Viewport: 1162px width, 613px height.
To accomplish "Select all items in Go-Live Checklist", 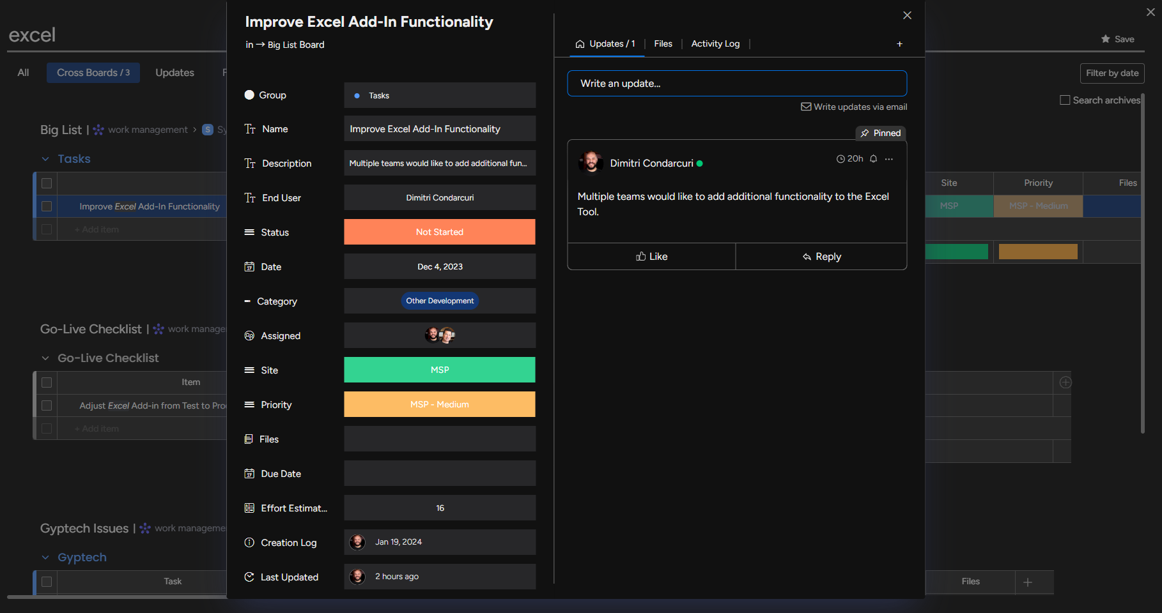I will 47,382.
